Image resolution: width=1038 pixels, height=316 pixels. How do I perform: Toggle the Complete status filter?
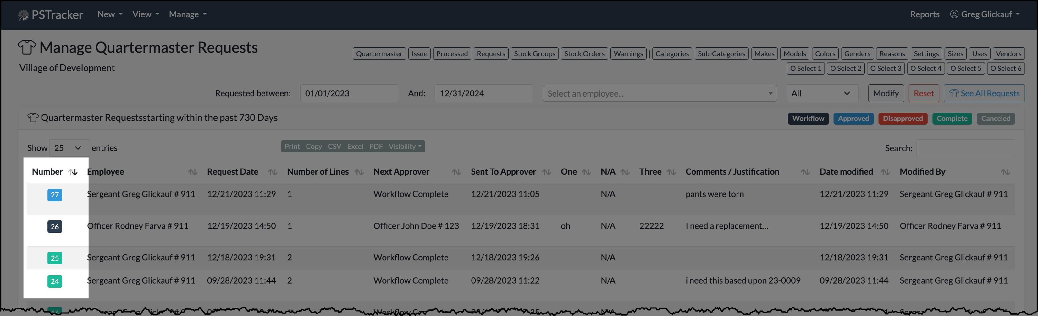pos(952,118)
